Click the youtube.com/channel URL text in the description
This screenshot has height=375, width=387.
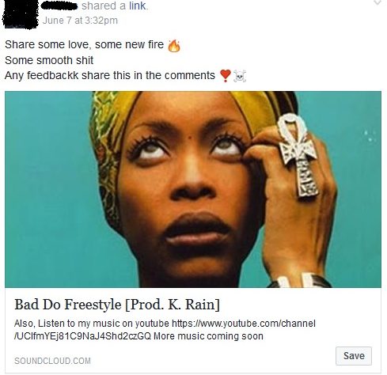point(244,324)
